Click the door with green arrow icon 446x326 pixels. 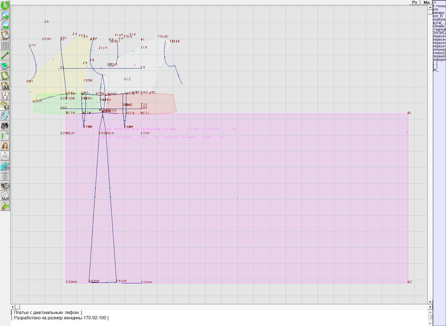5,206
